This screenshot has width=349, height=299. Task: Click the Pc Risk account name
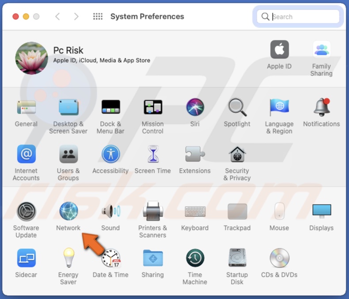coord(68,50)
